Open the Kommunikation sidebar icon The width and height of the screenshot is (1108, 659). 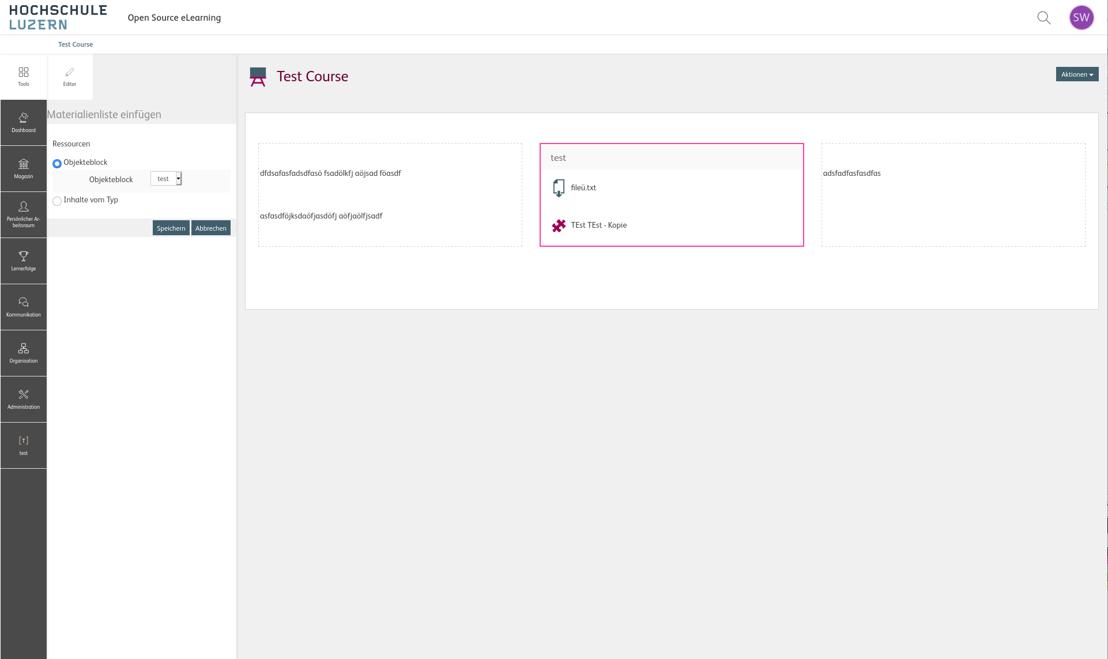(x=23, y=307)
